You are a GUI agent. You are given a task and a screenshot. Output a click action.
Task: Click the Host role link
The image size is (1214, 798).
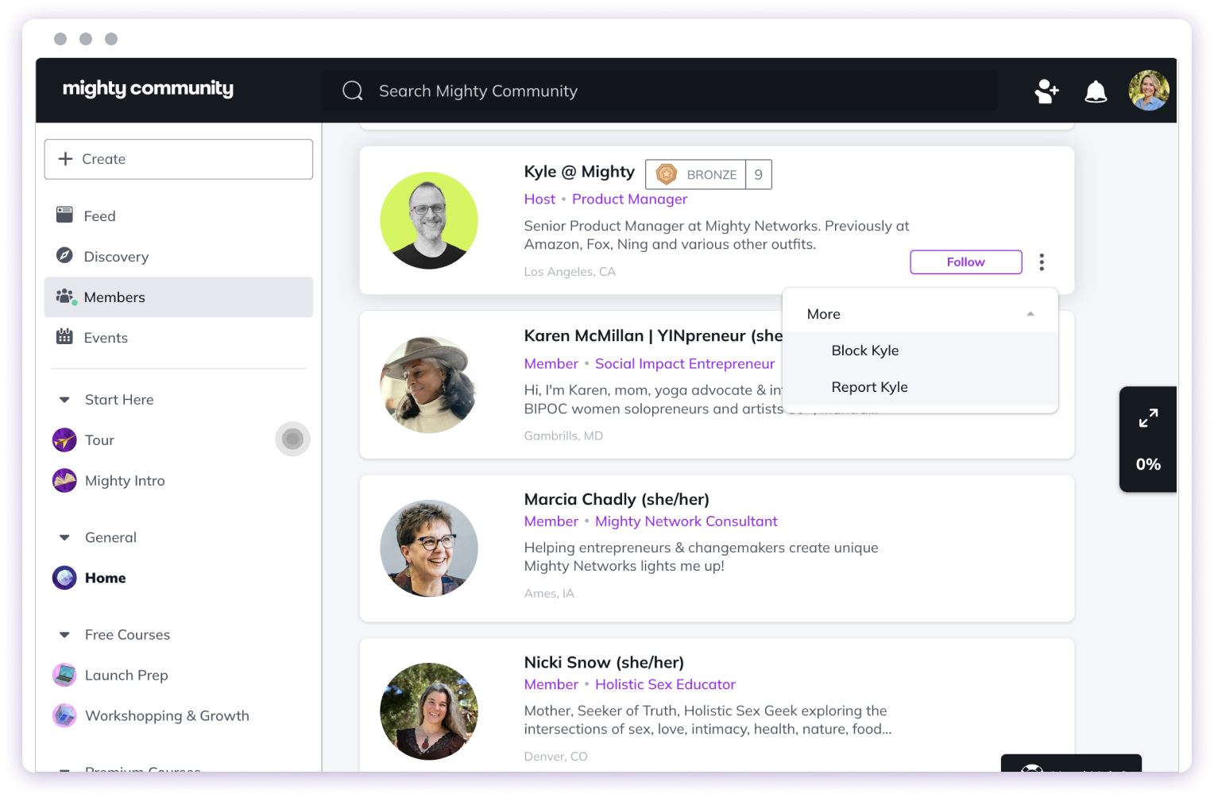point(539,199)
